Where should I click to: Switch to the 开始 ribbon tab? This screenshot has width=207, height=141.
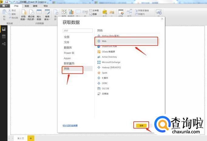(16, 6)
